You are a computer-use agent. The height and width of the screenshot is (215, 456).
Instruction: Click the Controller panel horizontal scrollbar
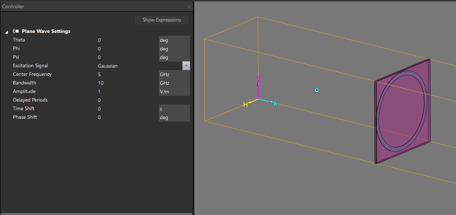[x=96, y=214]
